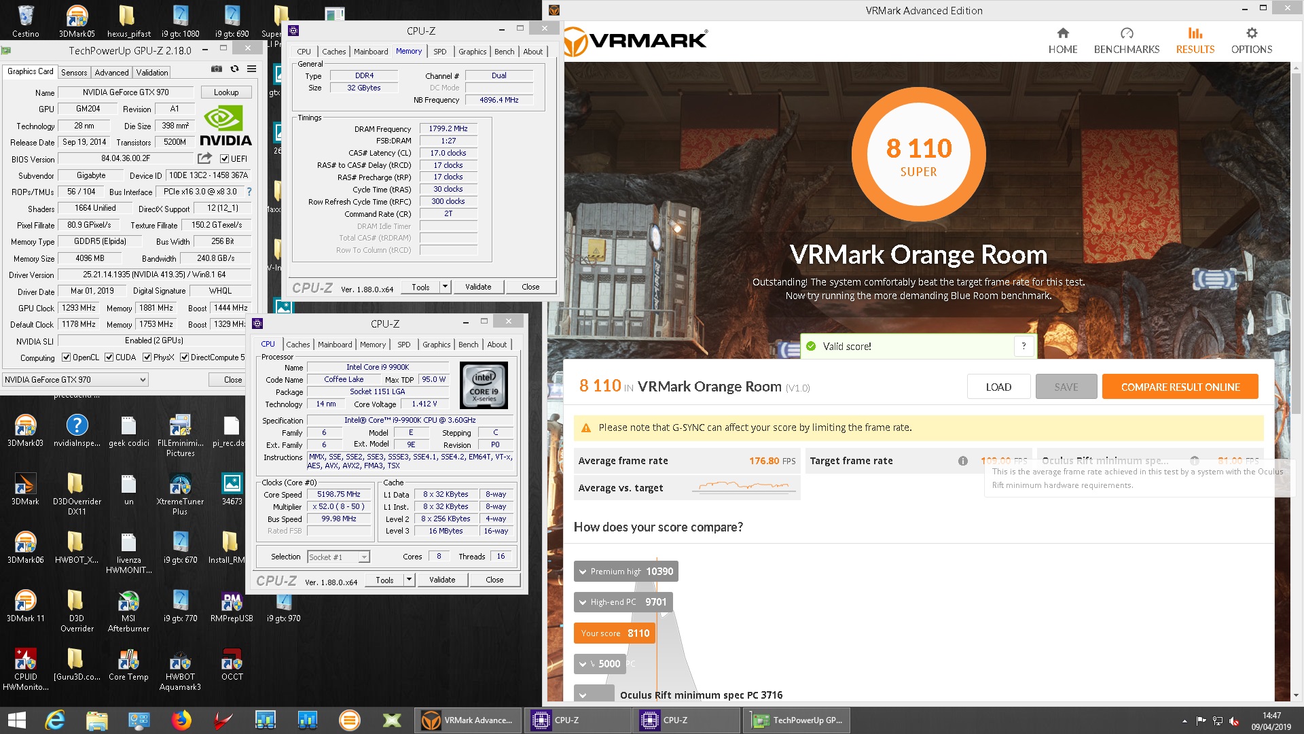Switch to the Advanced tab in GPU-Z
The height and width of the screenshot is (734, 1304).
[x=111, y=73]
